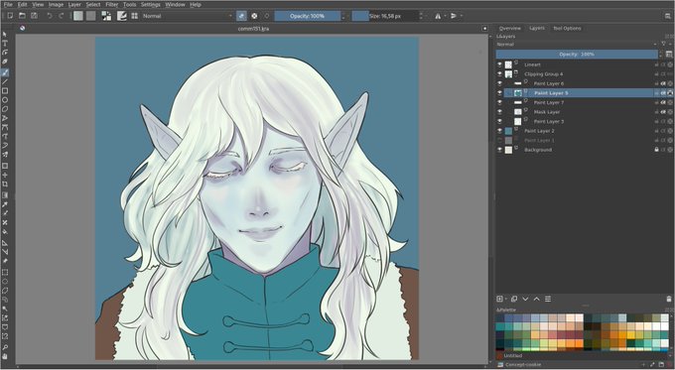Click the add new layer button
This screenshot has width=675, height=370.
[x=499, y=299]
